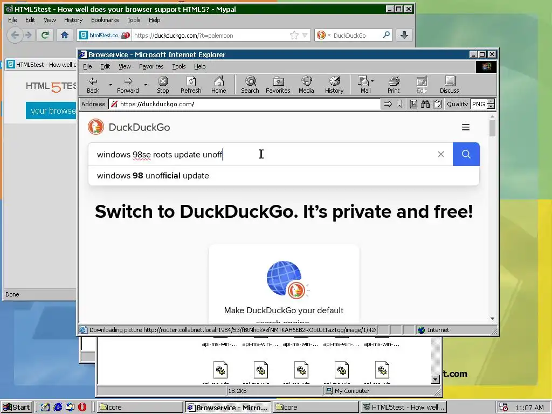Open the History menu in Mypal
Screen dimensions: 552x414
(73, 20)
